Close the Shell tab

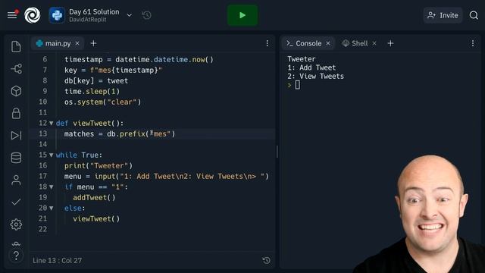pos(374,43)
